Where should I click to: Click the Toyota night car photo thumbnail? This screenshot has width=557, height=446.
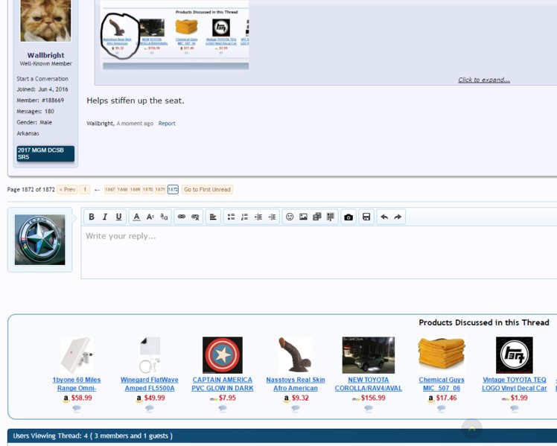pos(369,355)
